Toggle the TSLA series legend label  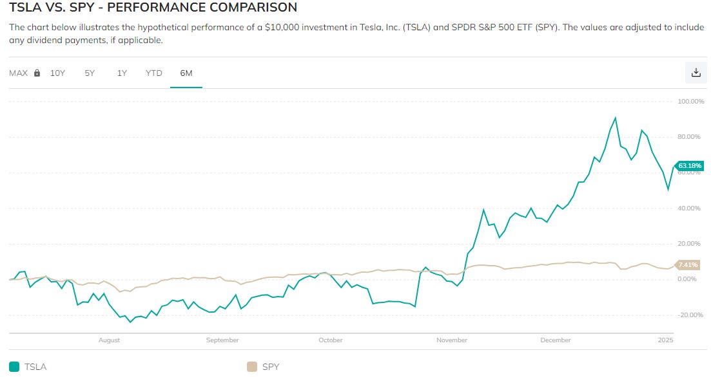(35, 367)
